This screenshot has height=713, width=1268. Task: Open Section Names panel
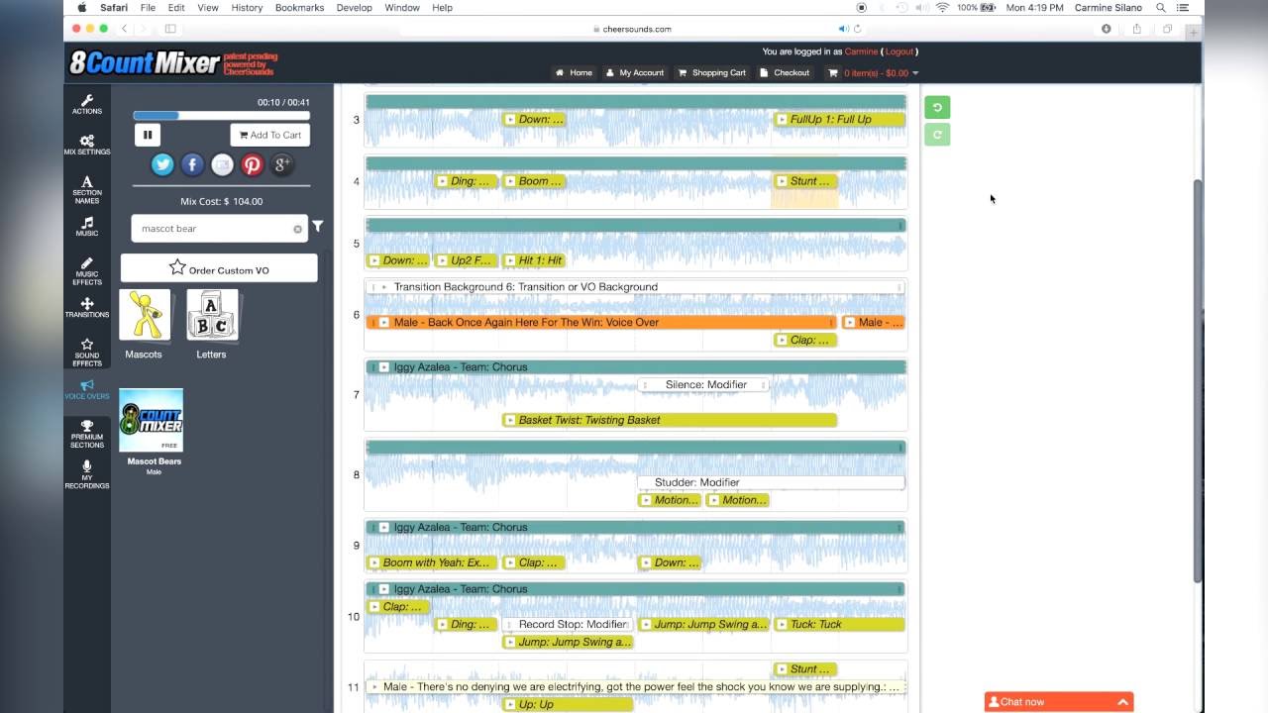pyautogui.click(x=87, y=190)
